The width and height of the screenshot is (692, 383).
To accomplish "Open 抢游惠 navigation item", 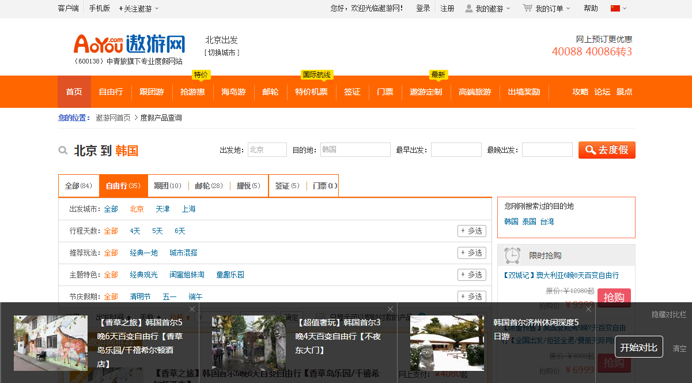I will point(192,92).
